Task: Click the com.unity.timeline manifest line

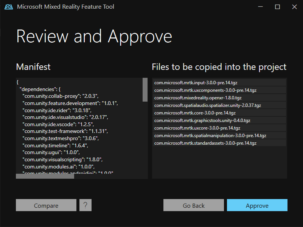Action: [55, 145]
